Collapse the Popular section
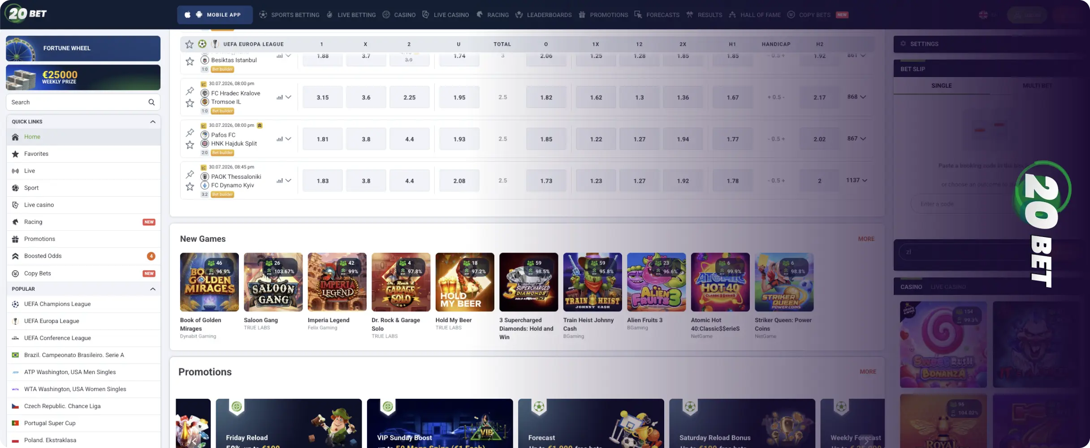 (x=153, y=289)
